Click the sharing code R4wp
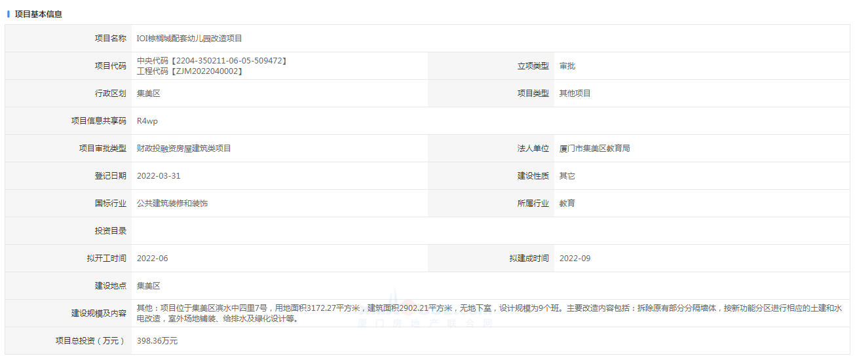855x358 pixels. click(147, 121)
